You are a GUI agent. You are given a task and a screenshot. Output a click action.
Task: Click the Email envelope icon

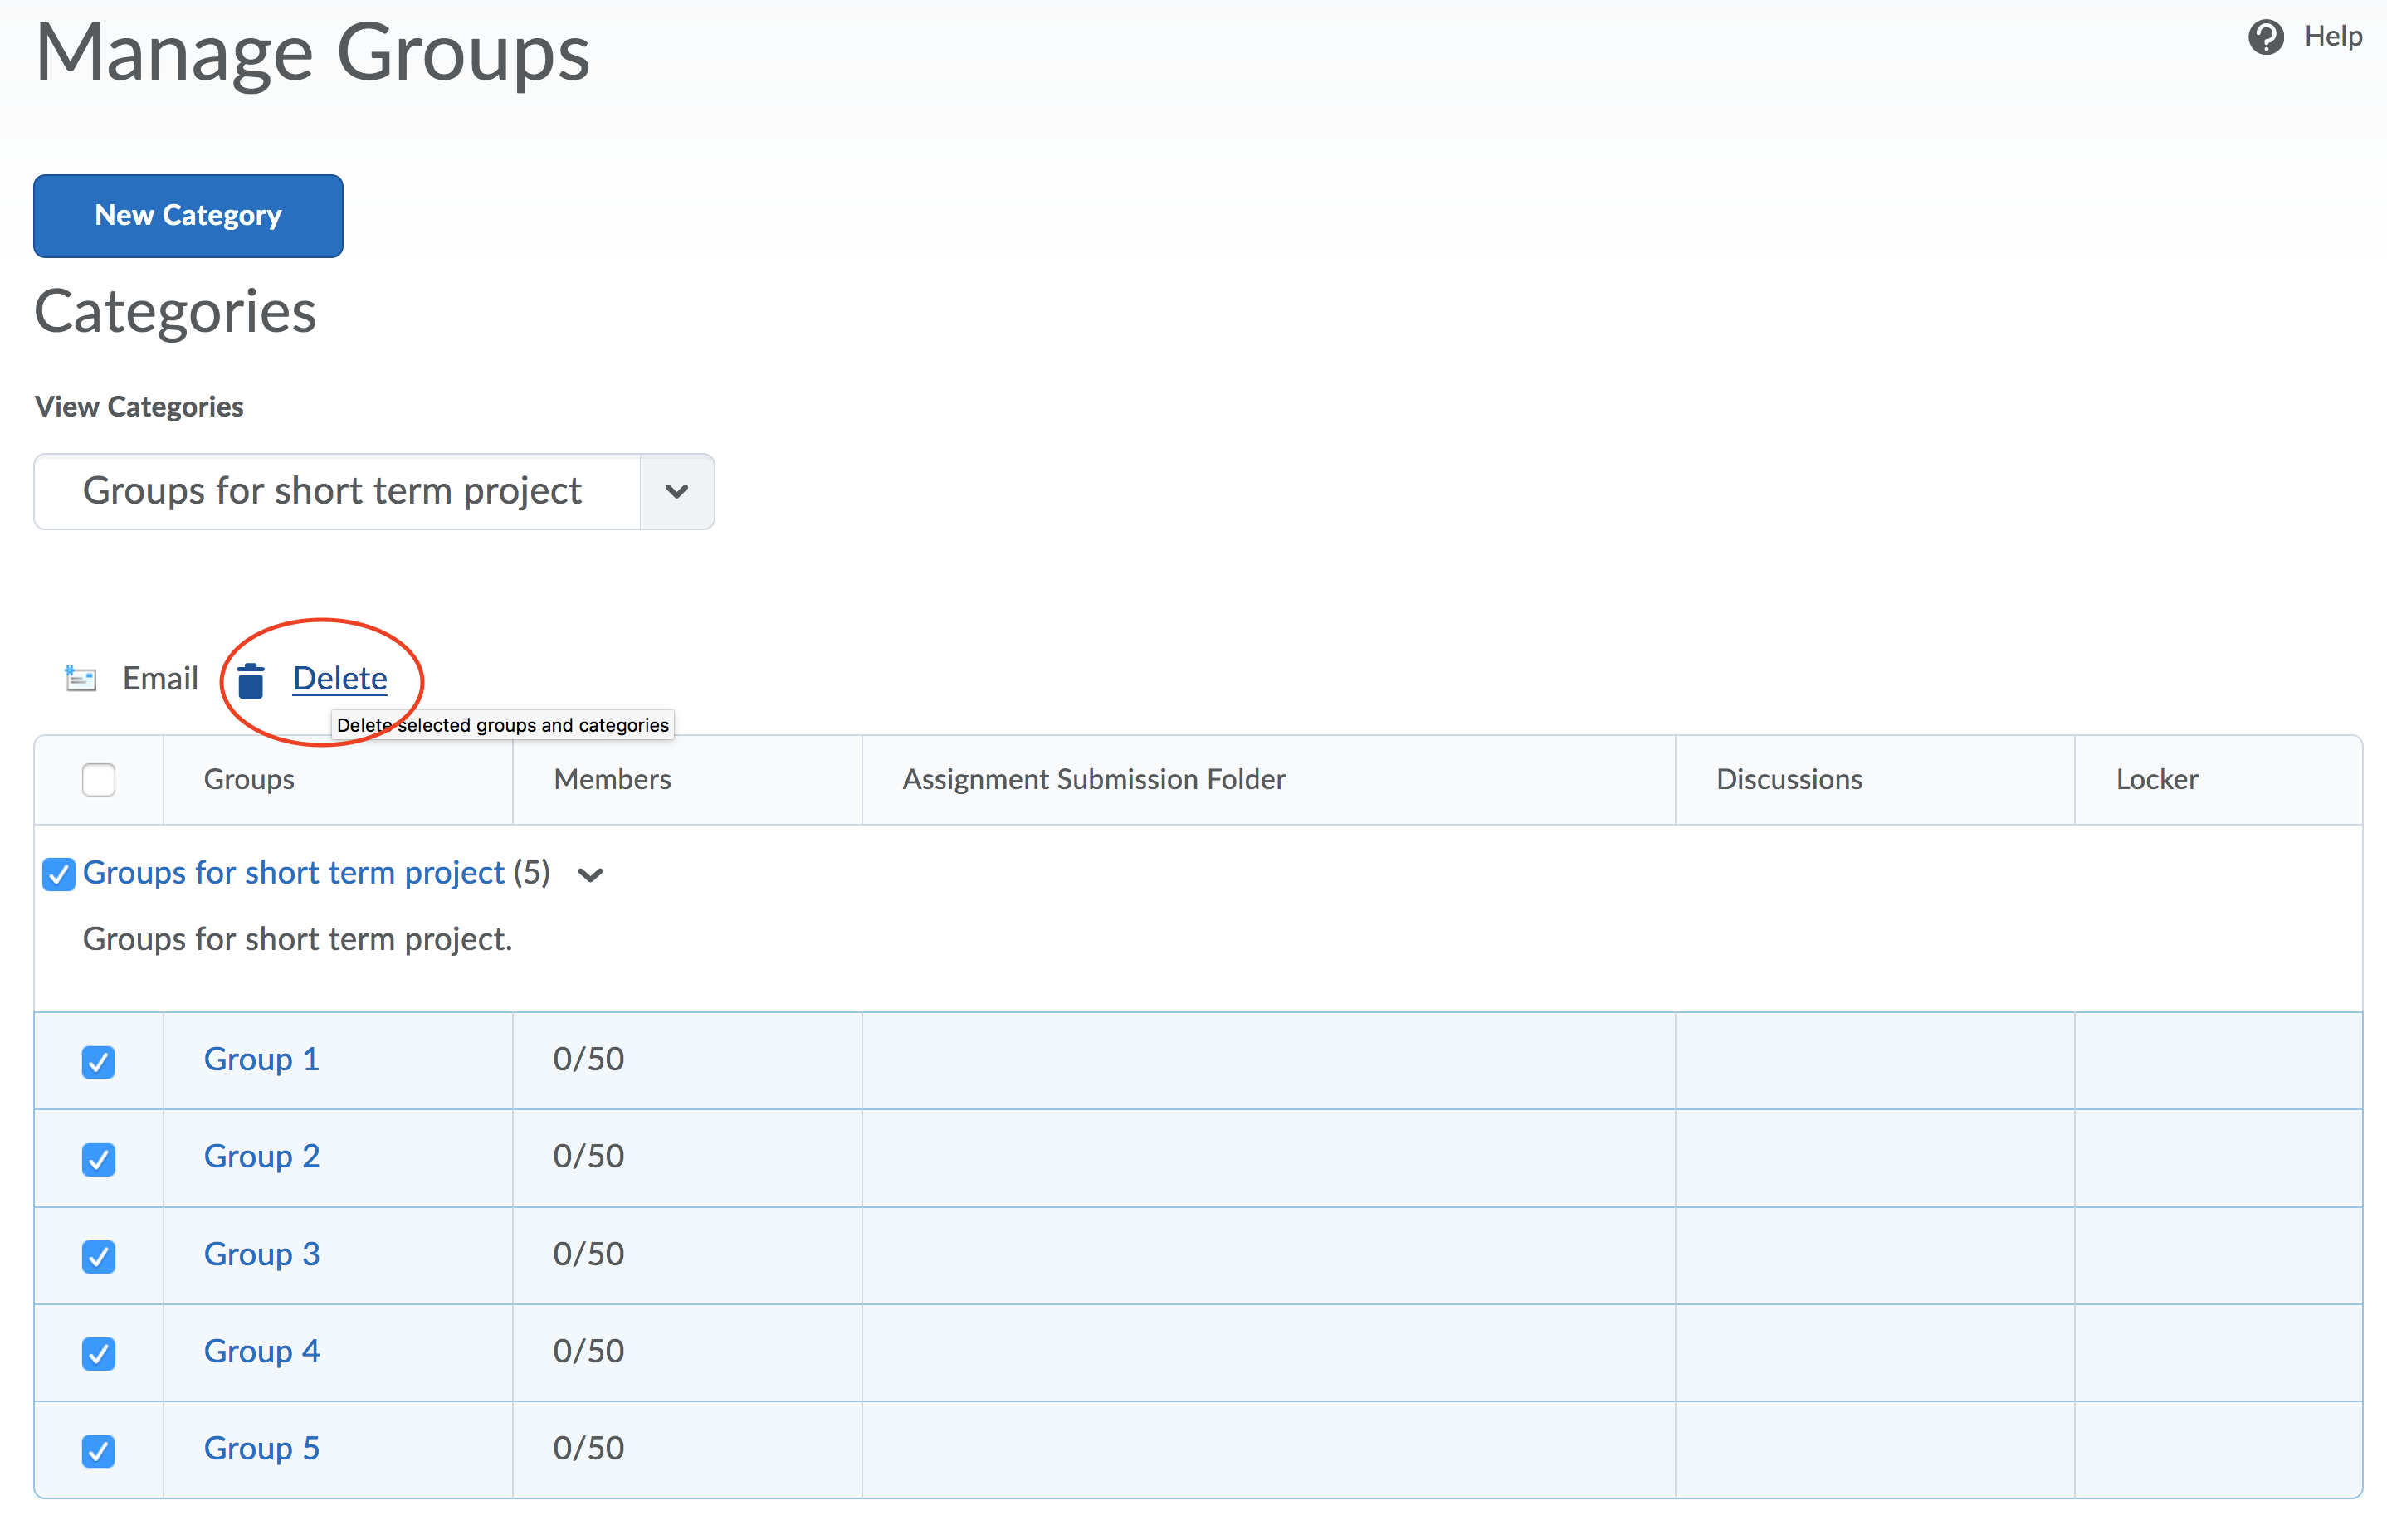click(x=81, y=679)
